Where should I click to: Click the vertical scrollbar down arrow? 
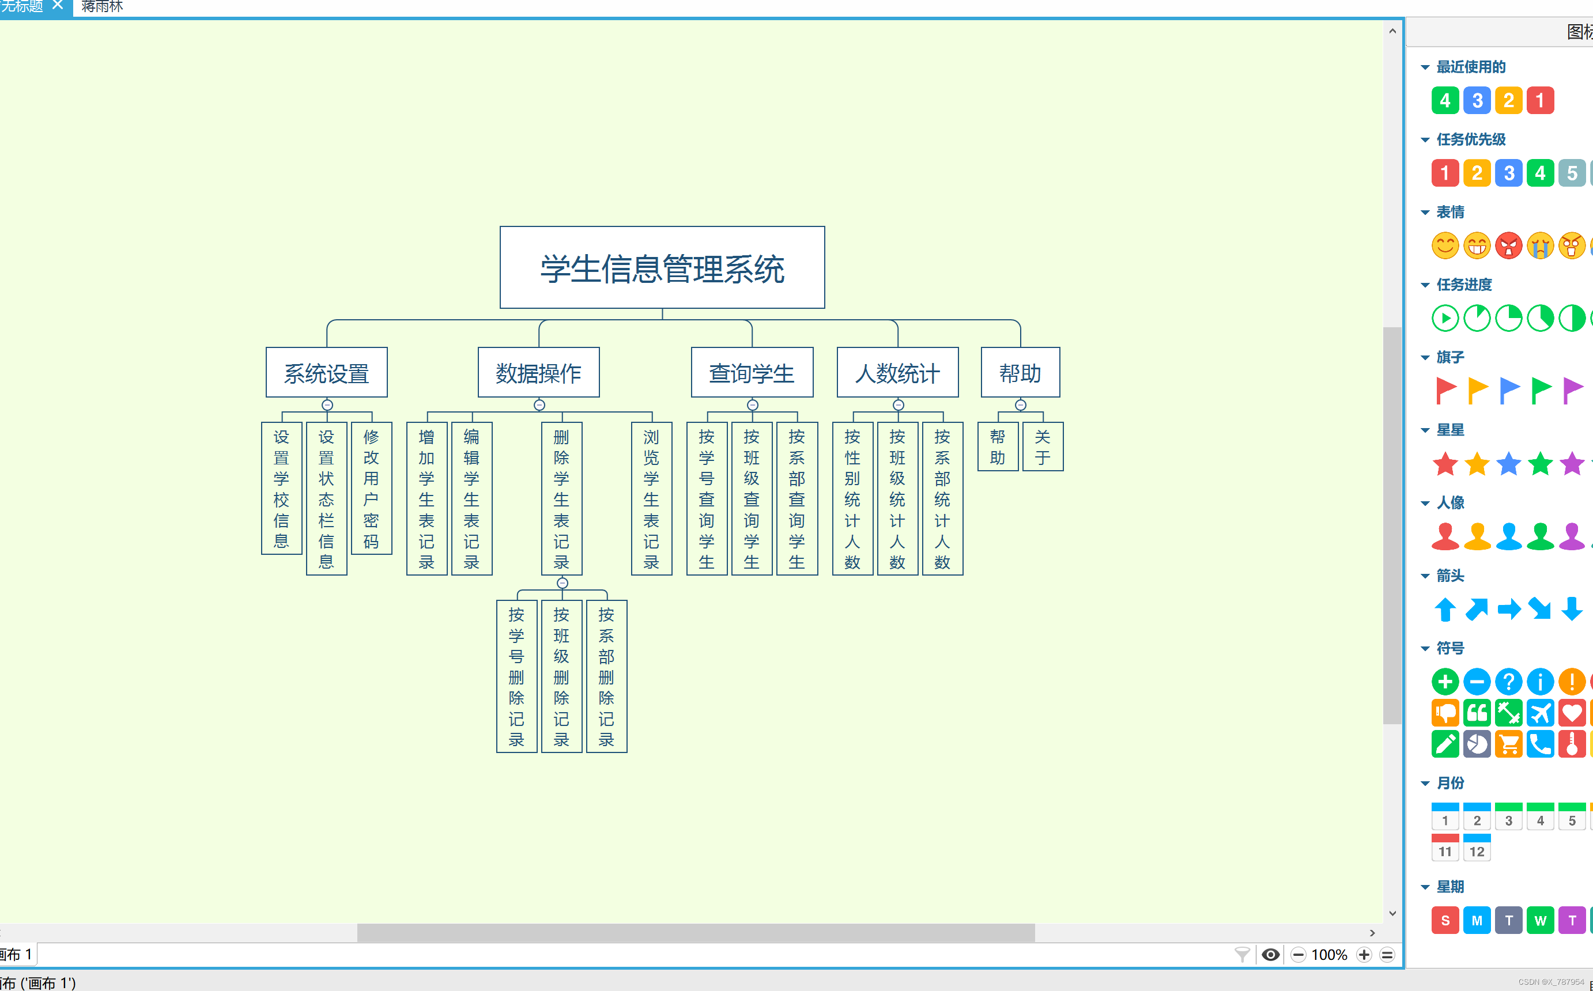1392,914
